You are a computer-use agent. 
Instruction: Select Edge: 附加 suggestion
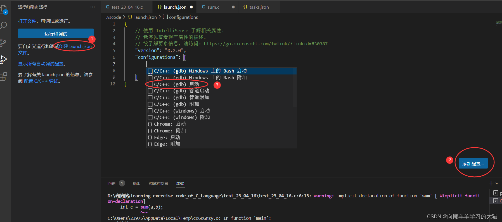coord(222,144)
